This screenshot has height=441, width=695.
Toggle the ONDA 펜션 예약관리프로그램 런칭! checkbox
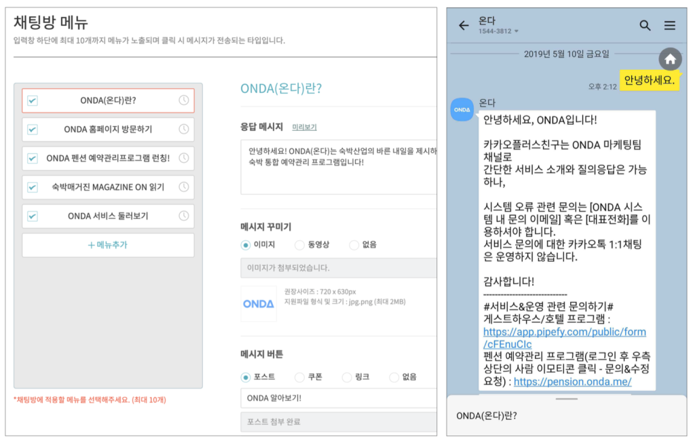pos(33,158)
